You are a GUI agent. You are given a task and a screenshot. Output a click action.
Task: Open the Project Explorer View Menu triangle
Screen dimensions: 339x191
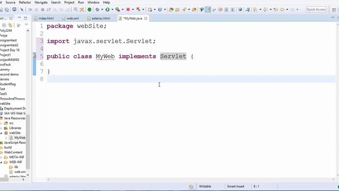(26, 25)
